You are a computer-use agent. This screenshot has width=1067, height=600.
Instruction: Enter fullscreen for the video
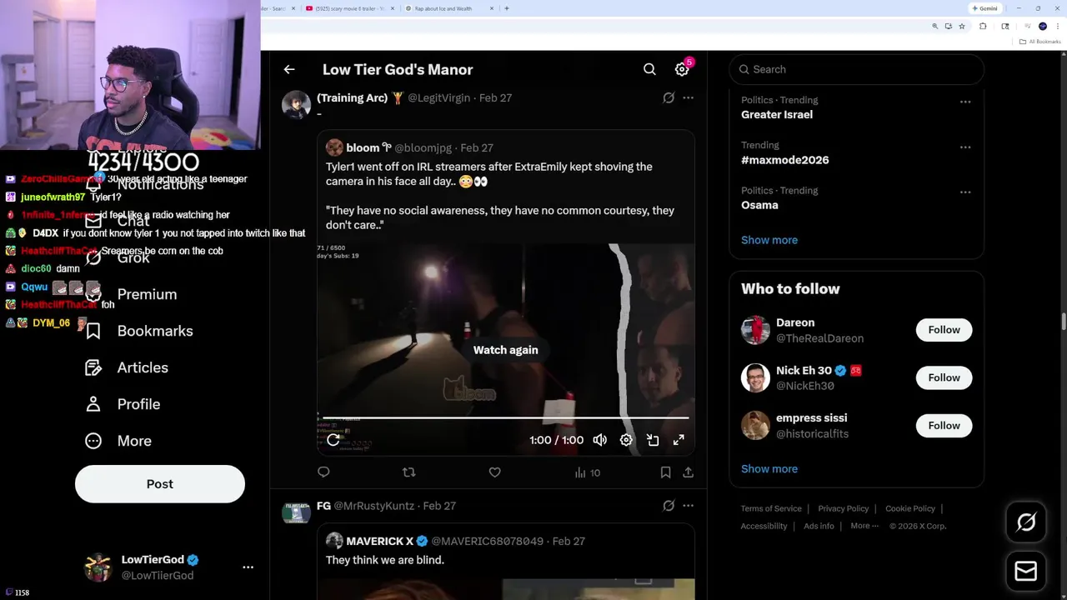[679, 440]
